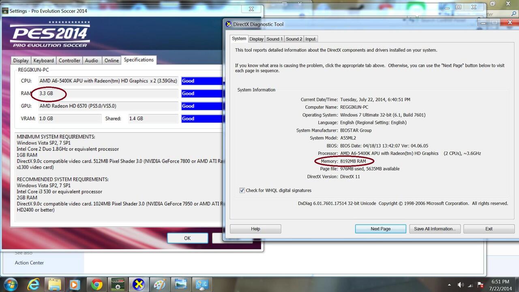Click the PES 2014 logo banner
Image resolution: width=519 pixels, height=292 pixels.
point(50,34)
